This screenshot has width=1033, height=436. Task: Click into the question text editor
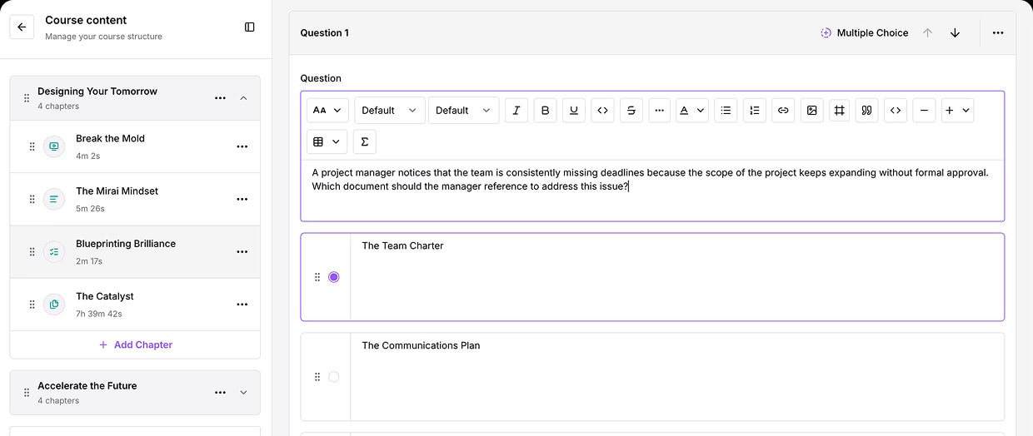click(652, 190)
